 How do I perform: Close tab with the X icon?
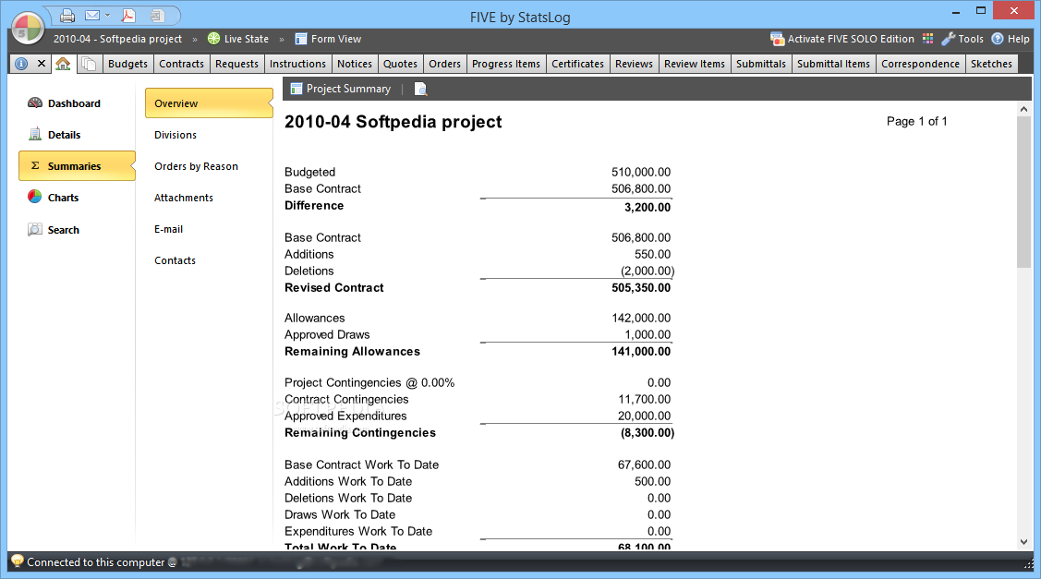point(42,64)
